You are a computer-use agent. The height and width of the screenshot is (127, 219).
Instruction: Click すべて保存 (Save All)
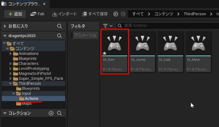(x=95, y=14)
